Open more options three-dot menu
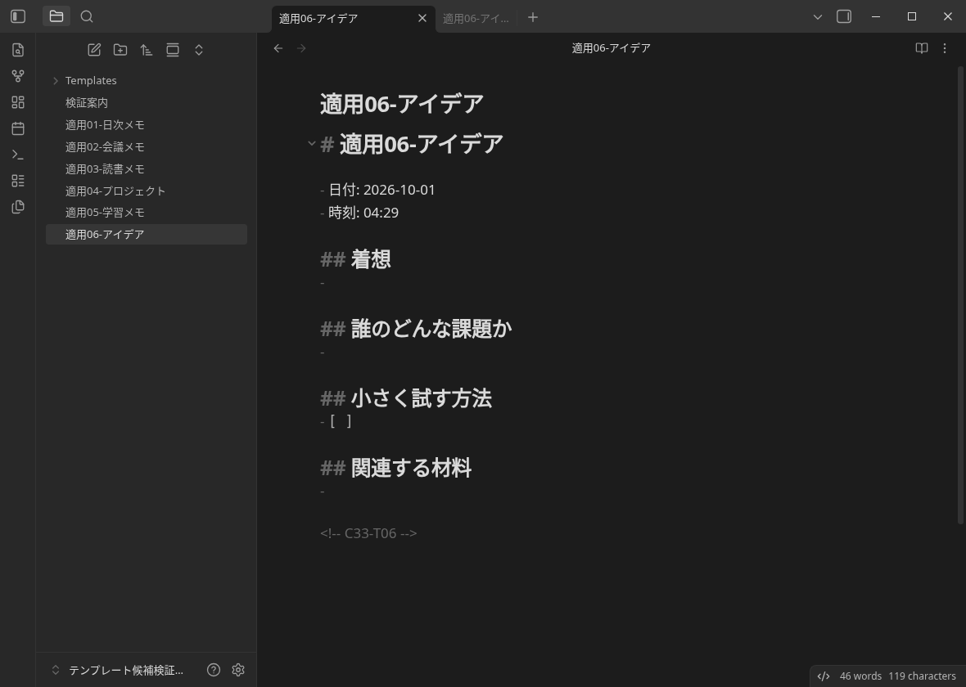 (x=945, y=48)
